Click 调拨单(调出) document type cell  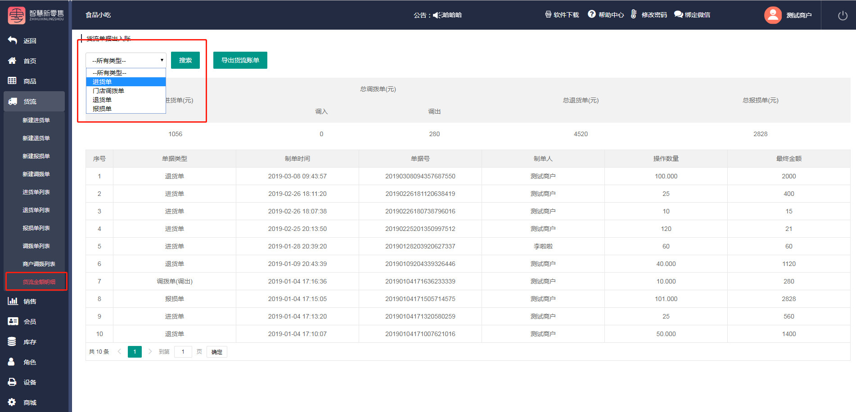pyautogui.click(x=175, y=281)
